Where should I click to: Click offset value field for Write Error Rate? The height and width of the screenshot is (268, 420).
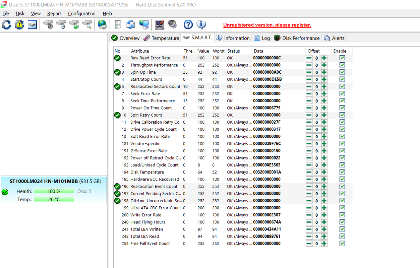316,215
